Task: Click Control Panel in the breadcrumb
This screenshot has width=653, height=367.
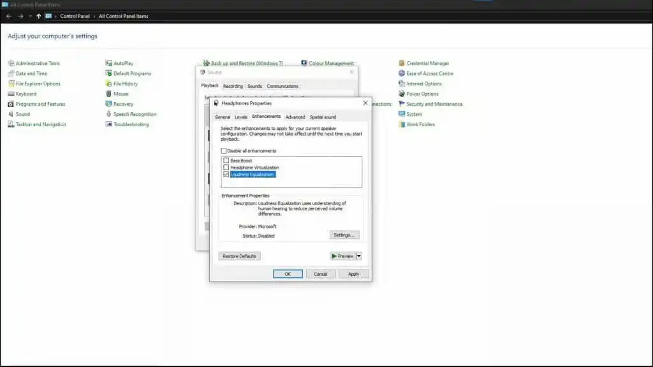Action: [x=75, y=16]
